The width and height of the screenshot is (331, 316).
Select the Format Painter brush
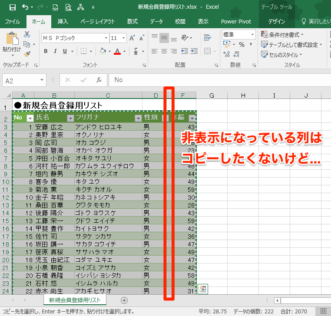coord(27,54)
